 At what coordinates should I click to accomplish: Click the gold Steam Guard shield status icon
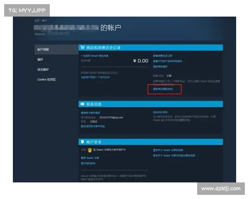[x=90, y=150]
